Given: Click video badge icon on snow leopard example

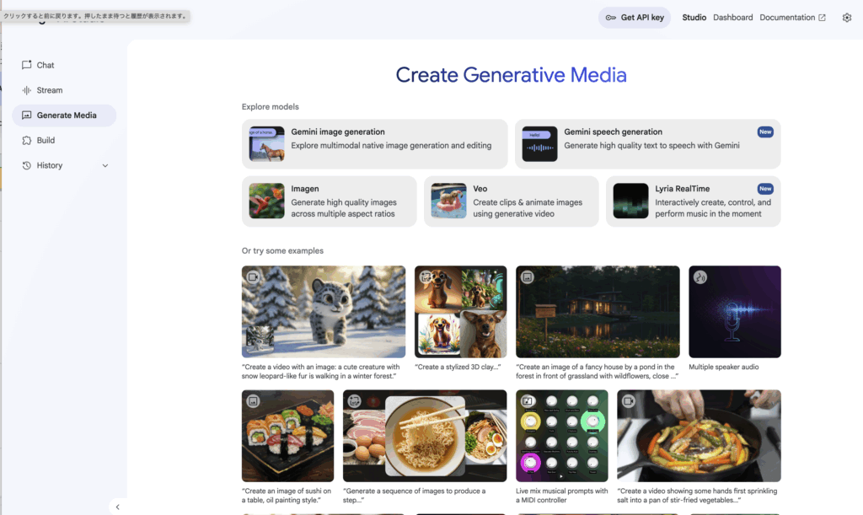Looking at the screenshot, I should (253, 276).
